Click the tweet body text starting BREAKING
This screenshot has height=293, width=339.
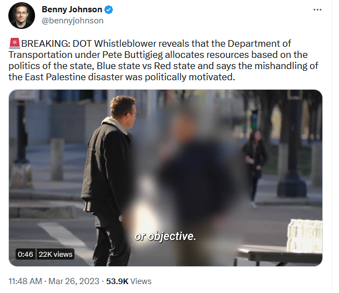[x=163, y=60]
